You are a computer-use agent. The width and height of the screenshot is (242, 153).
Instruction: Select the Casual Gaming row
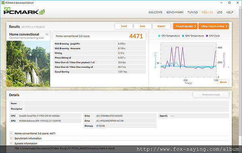click(99, 71)
